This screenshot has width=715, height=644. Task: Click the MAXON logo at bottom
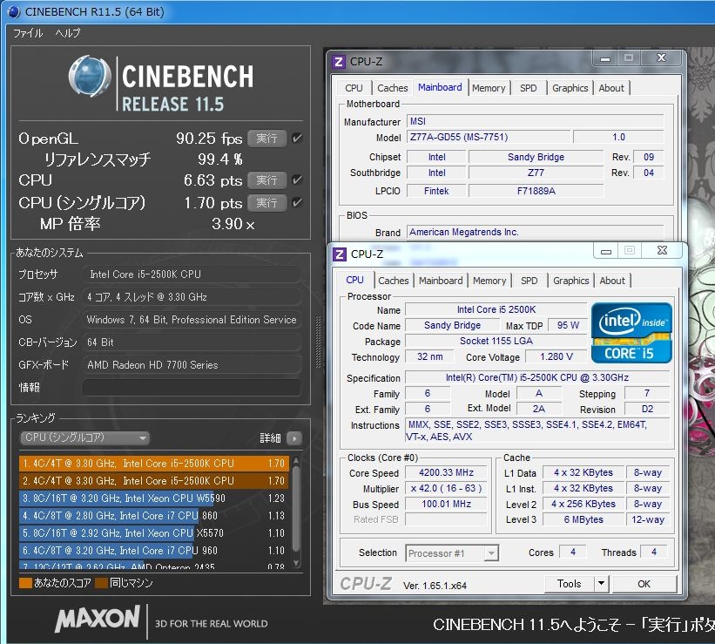pos(98,619)
